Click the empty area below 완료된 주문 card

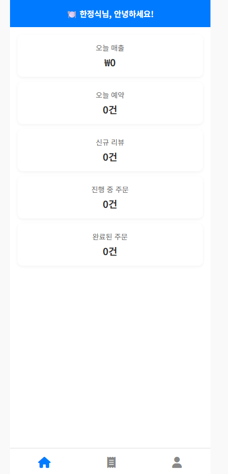click(x=110, y=357)
